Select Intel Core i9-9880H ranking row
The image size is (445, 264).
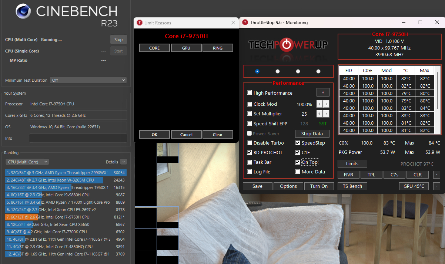[66, 195]
